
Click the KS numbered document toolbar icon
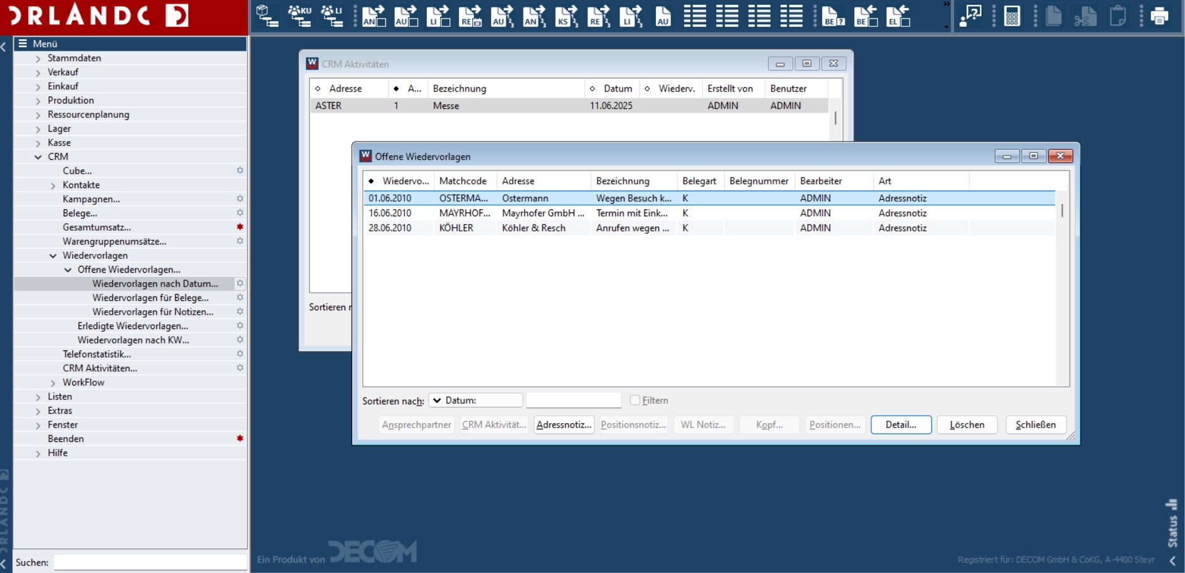(566, 16)
